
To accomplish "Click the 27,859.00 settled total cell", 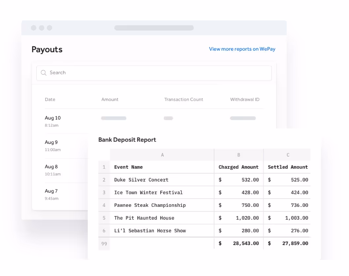I will tap(287, 243).
